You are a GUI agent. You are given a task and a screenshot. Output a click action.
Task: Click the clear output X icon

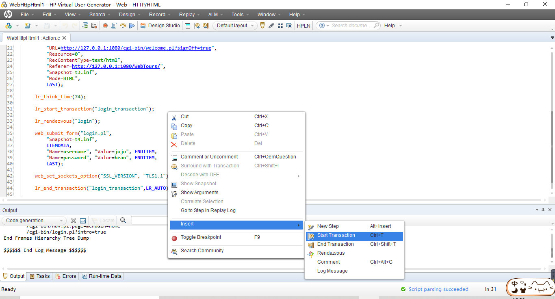[74, 221]
